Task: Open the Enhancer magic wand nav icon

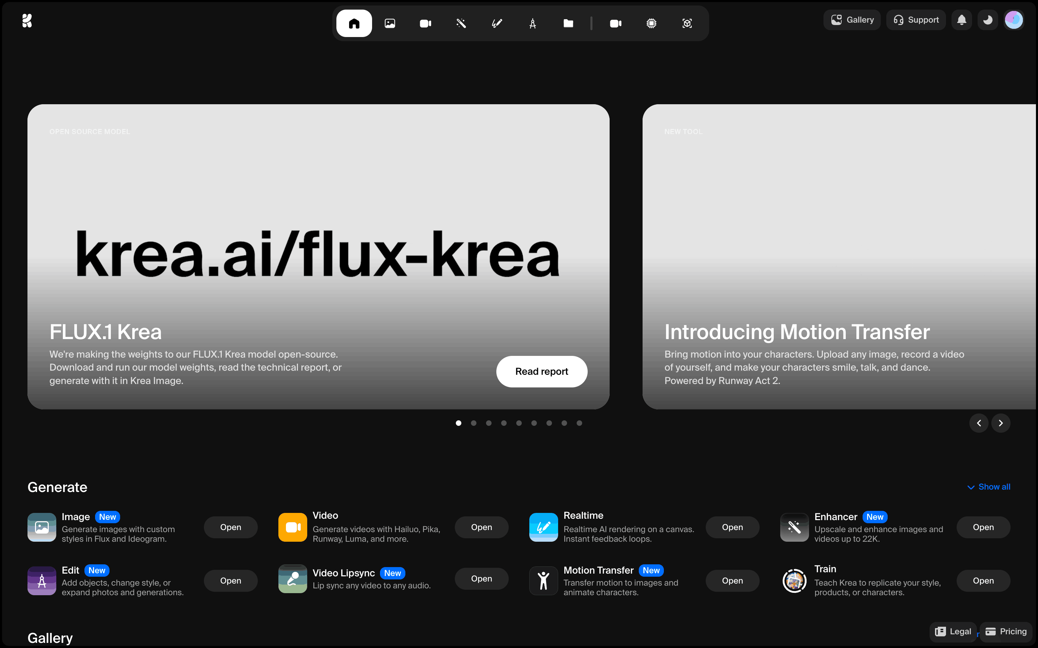Action: click(x=461, y=23)
